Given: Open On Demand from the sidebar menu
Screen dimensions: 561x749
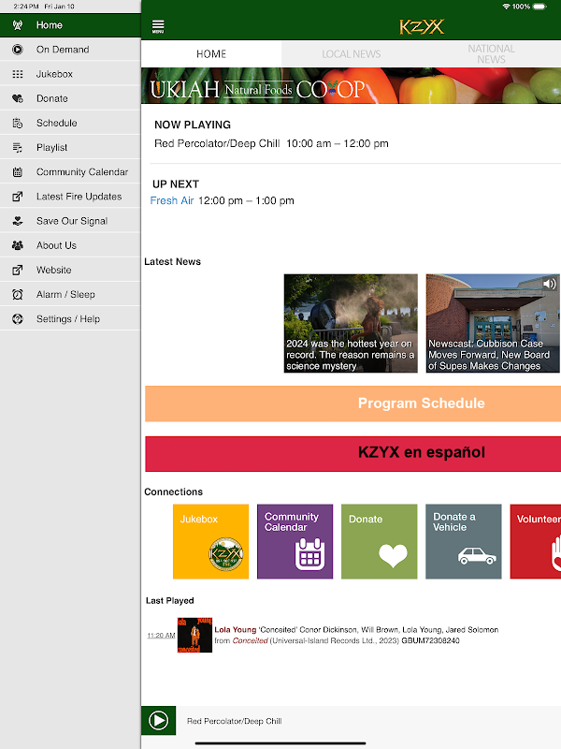Looking at the screenshot, I should [x=71, y=50].
